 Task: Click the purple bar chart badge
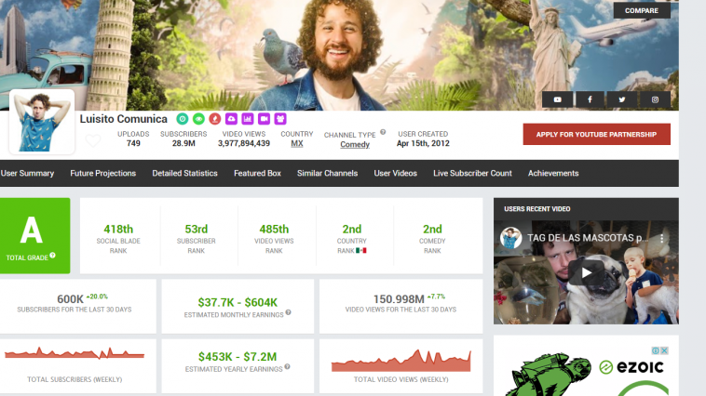pos(247,119)
